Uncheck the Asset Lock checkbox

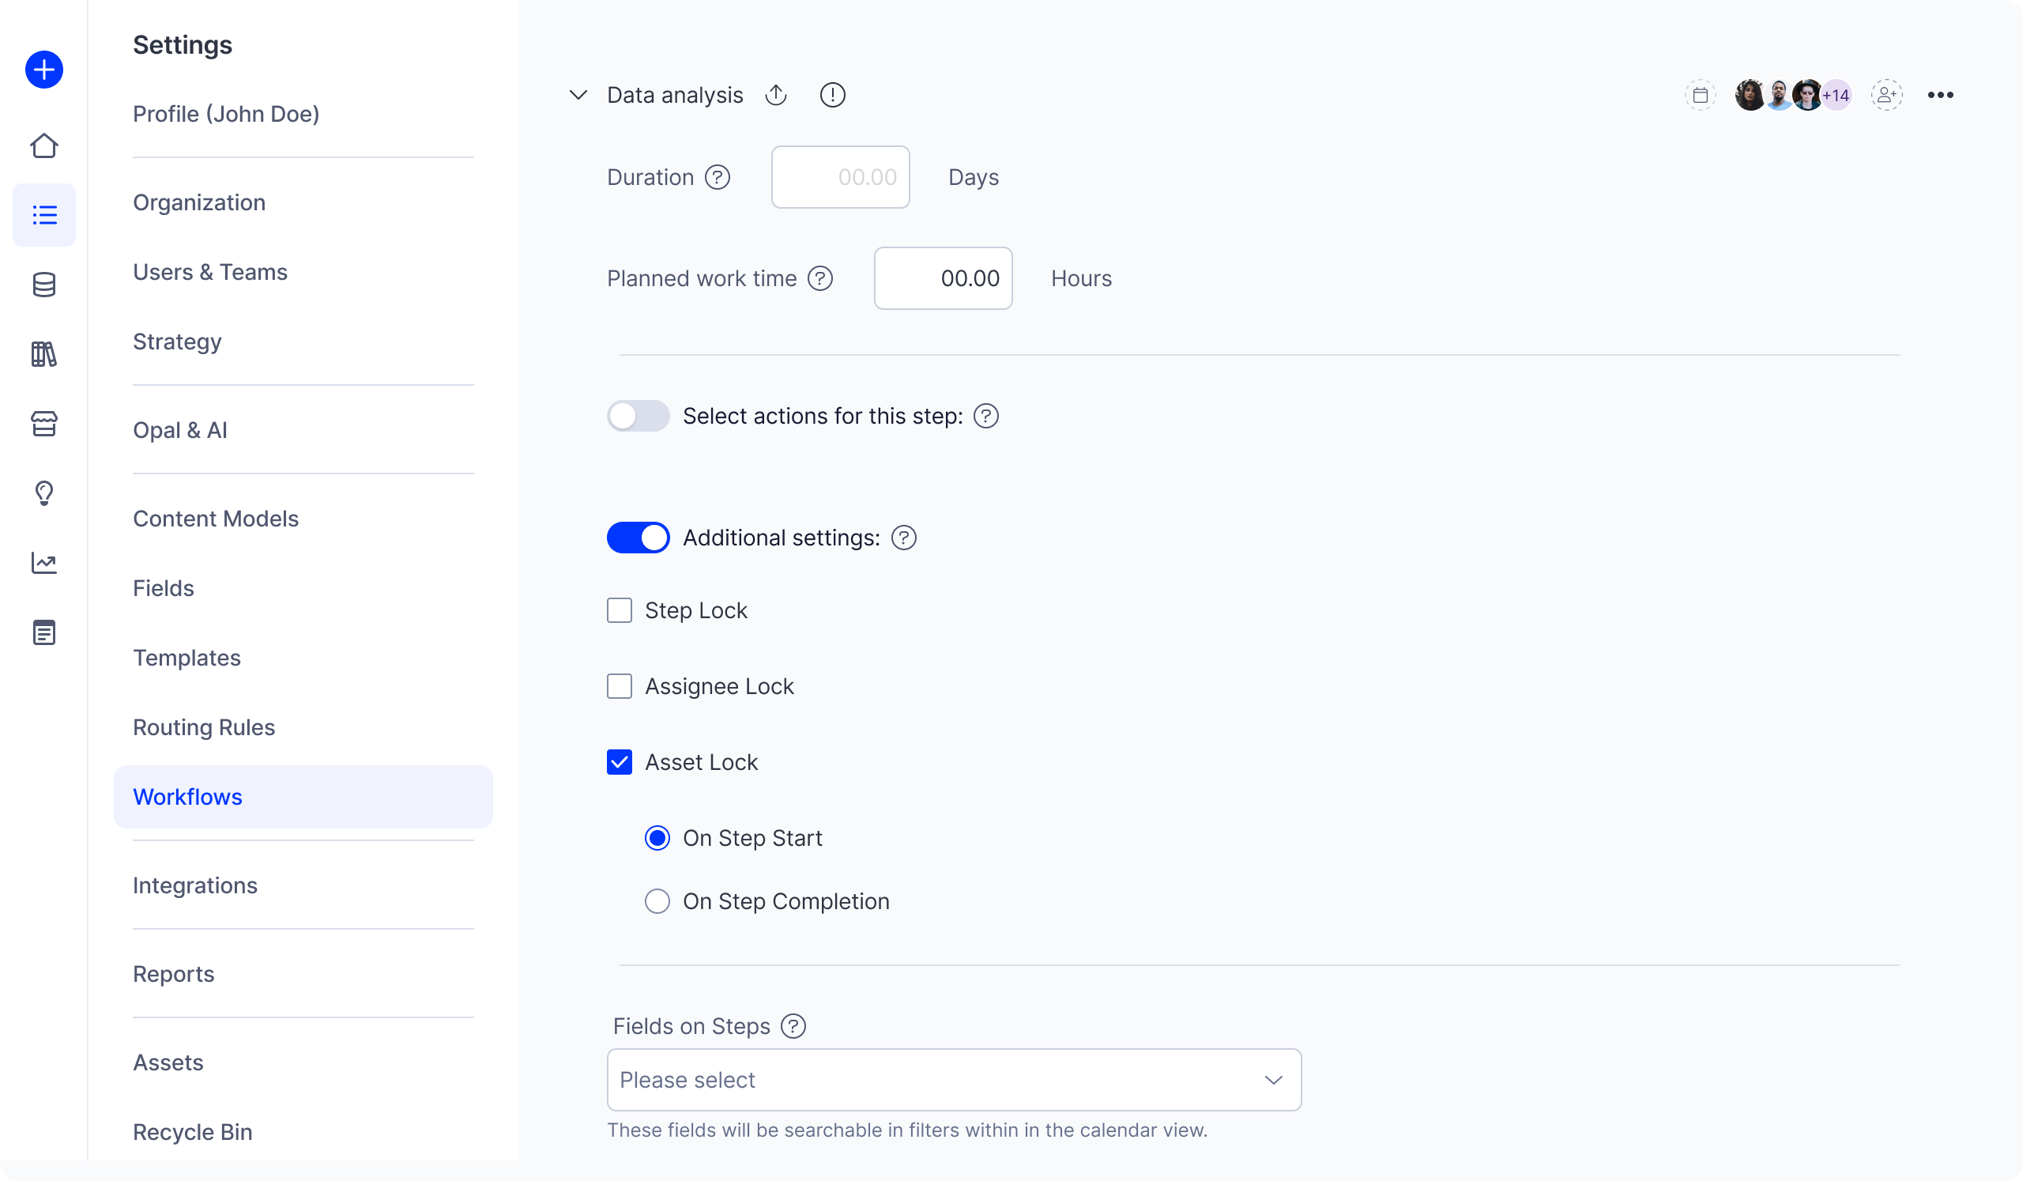tap(619, 762)
